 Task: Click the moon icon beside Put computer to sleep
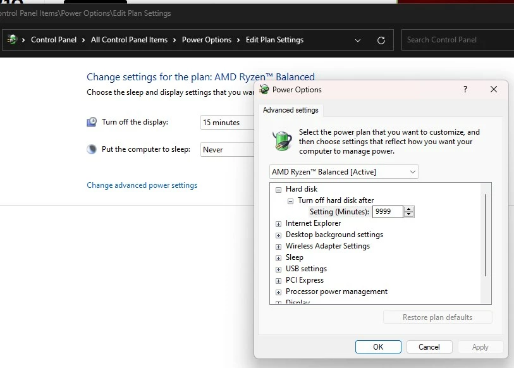(92, 149)
